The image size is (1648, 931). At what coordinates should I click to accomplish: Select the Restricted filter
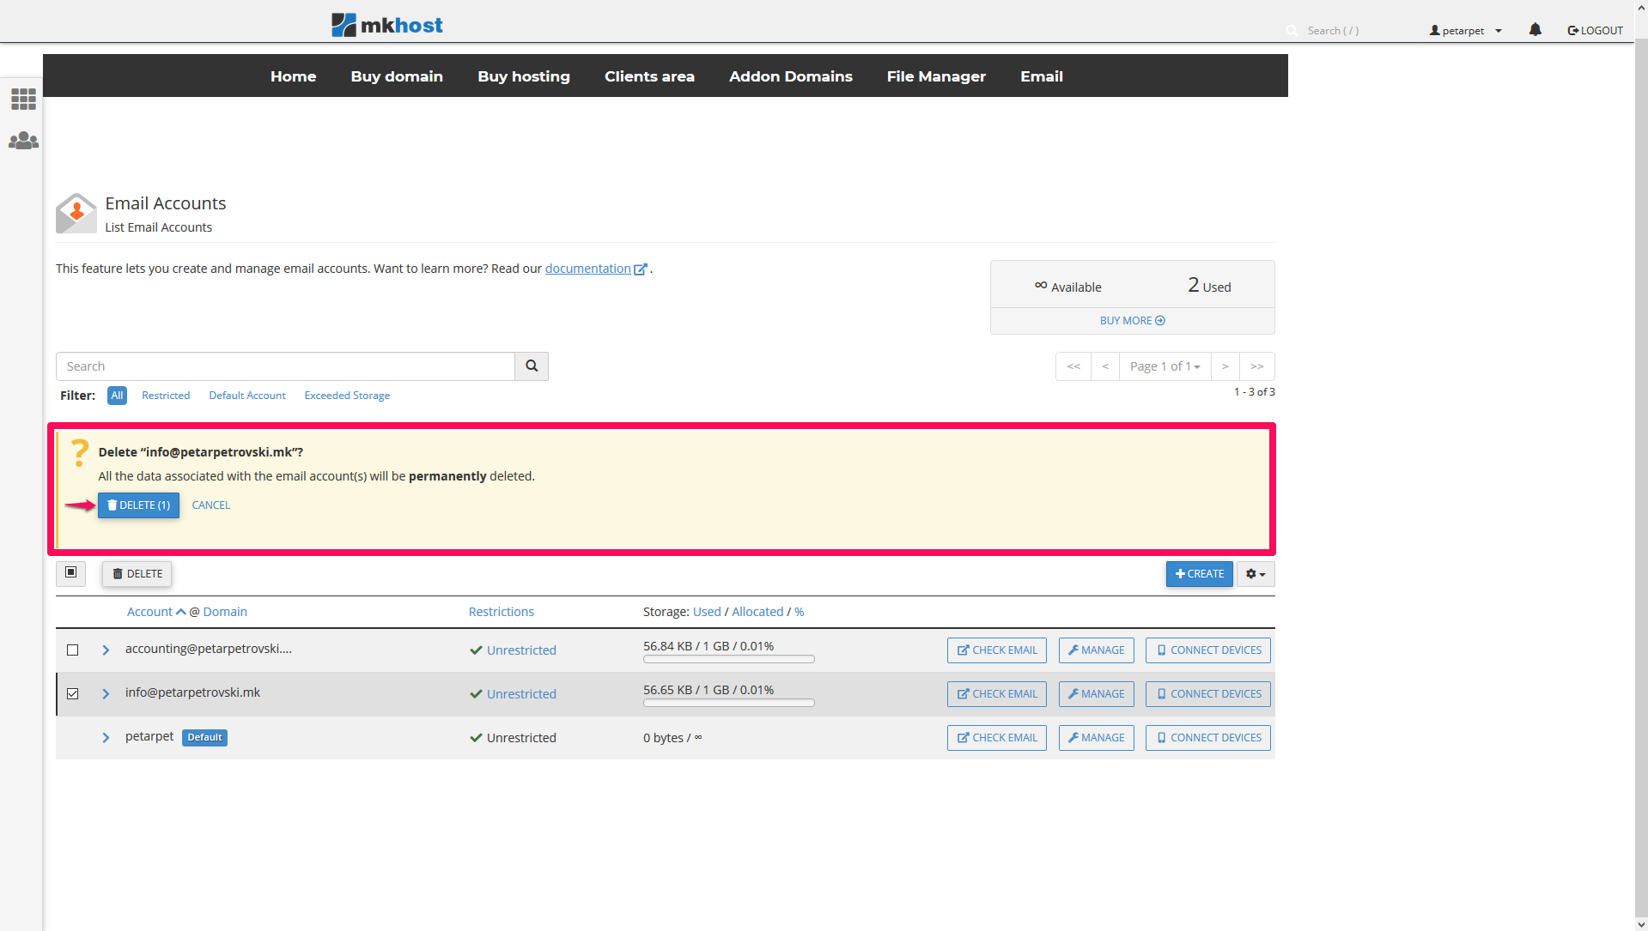pos(166,396)
